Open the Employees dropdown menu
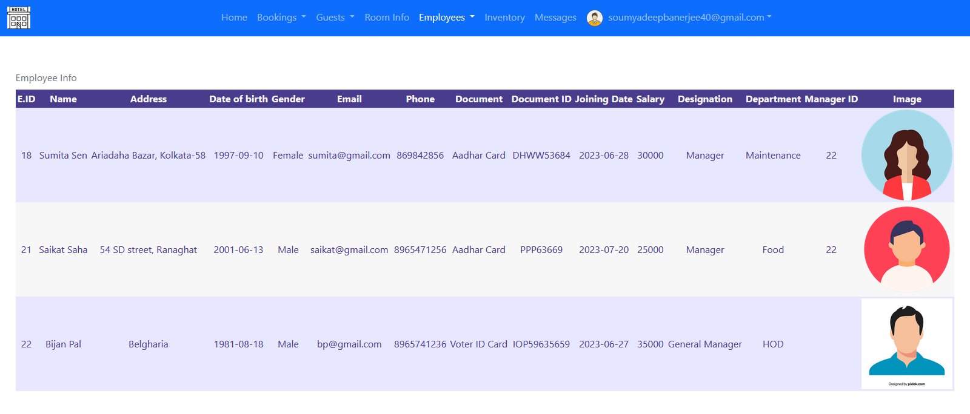 446,18
